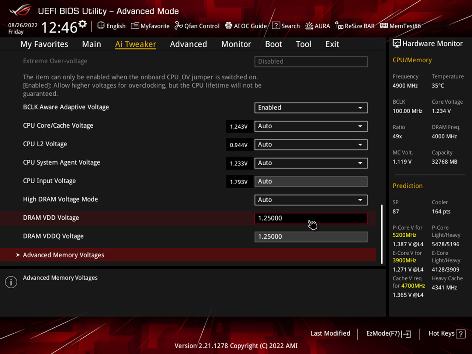The width and height of the screenshot is (472, 354).
Task: Click the settings list vertical scrollbar
Action: coord(382,234)
